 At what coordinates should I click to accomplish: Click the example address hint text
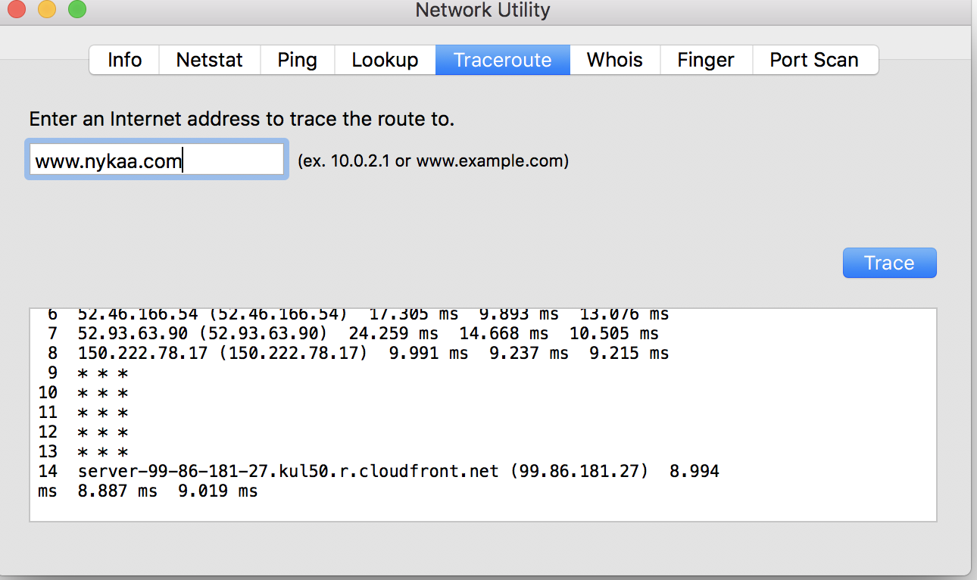432,161
